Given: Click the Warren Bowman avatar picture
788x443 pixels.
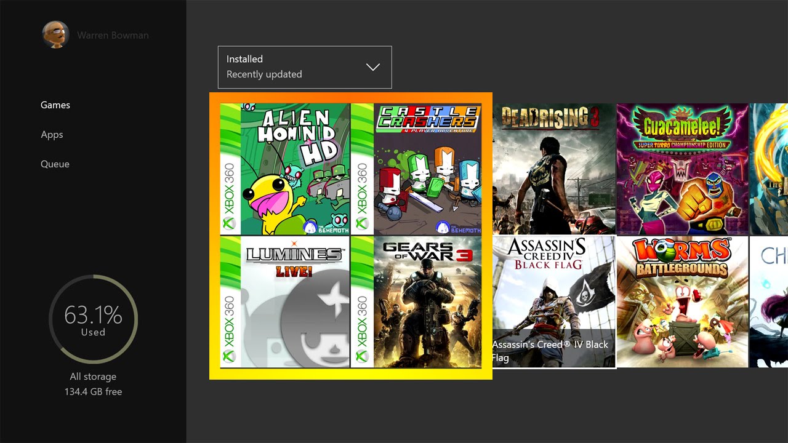Looking at the screenshot, I should [x=55, y=34].
